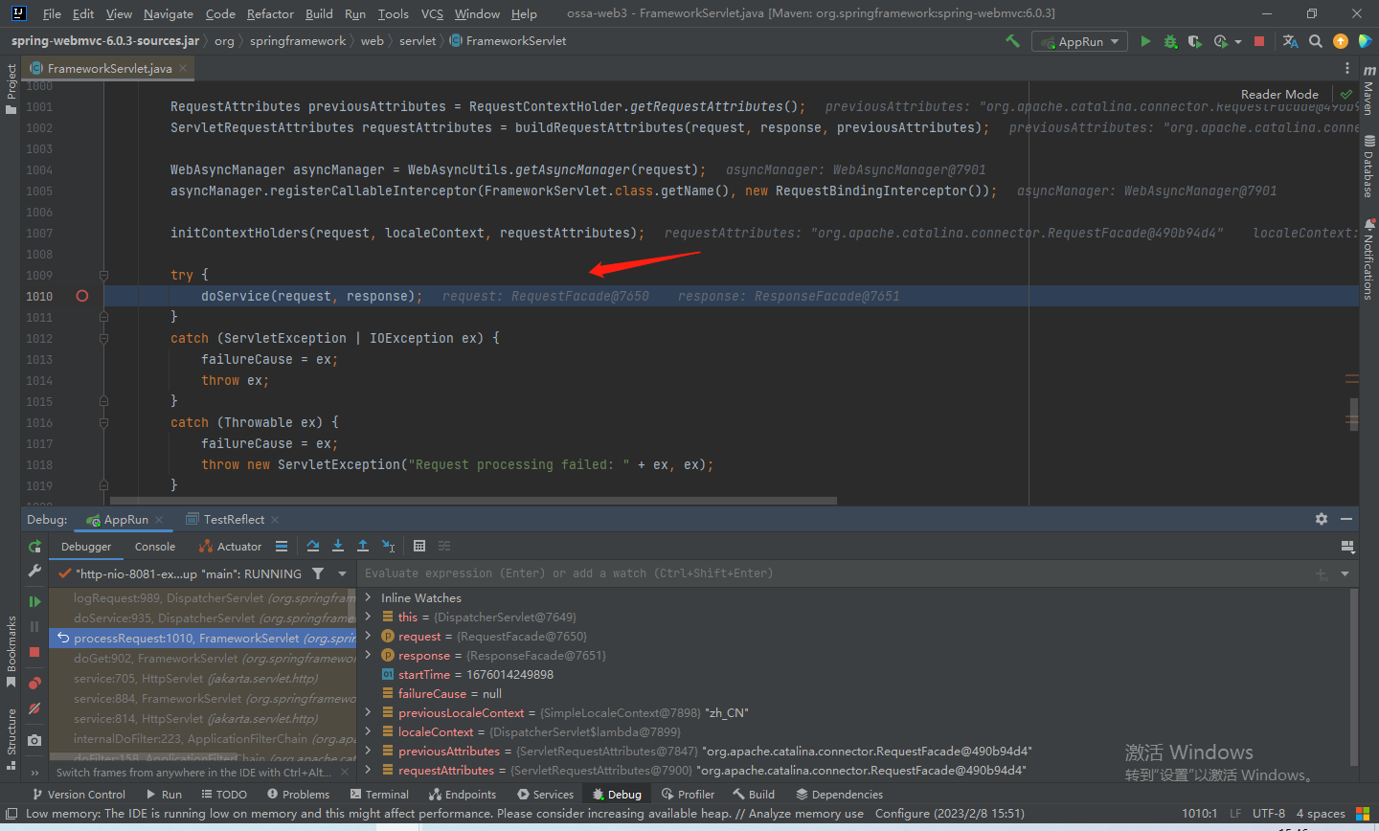Switch to the Actuator tab
1379x831 pixels.
(230, 547)
